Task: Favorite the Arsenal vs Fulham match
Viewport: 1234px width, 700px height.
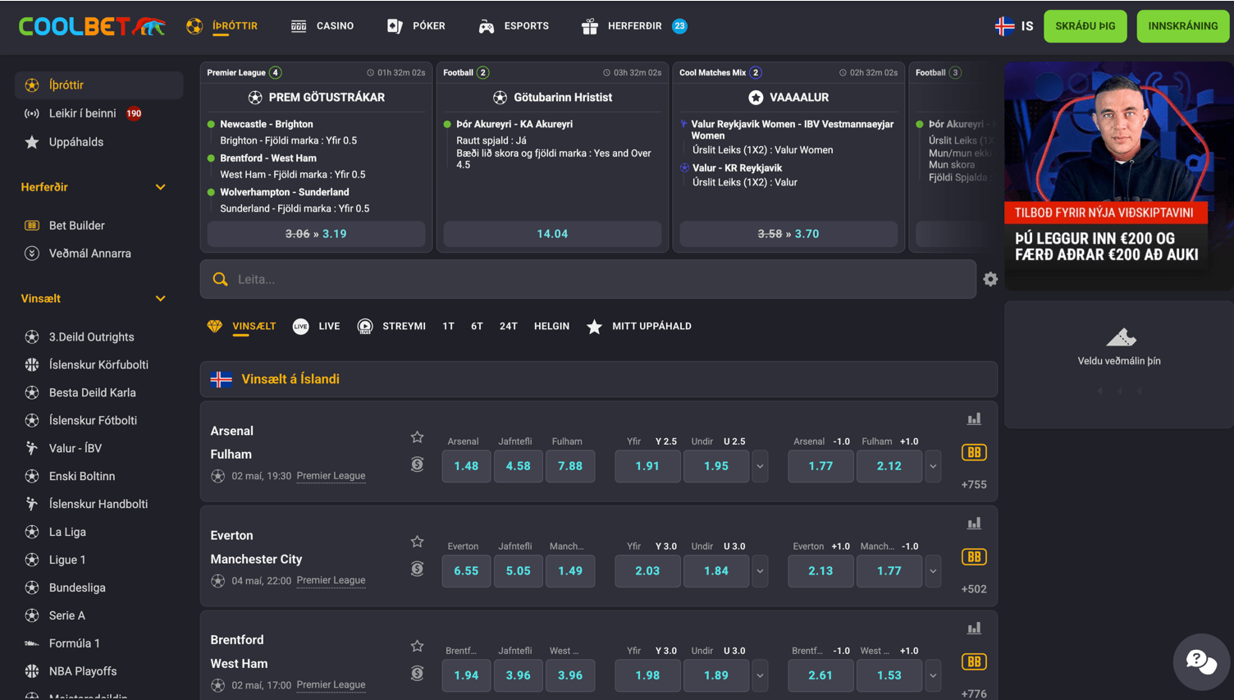Action: [417, 437]
